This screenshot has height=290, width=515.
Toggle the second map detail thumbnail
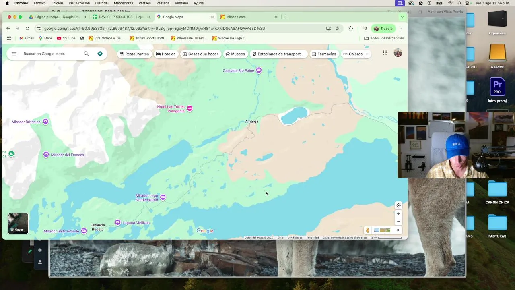382,230
